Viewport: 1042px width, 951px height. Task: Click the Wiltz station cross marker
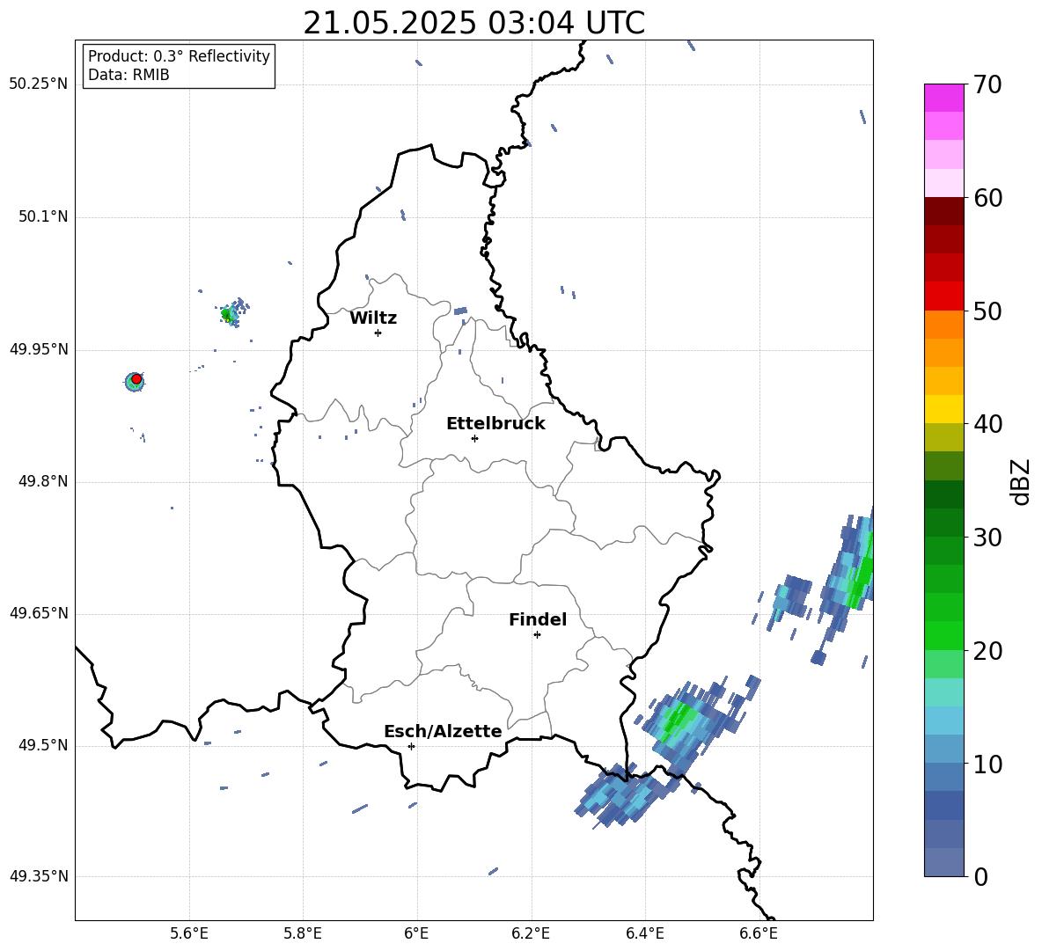[x=378, y=333]
